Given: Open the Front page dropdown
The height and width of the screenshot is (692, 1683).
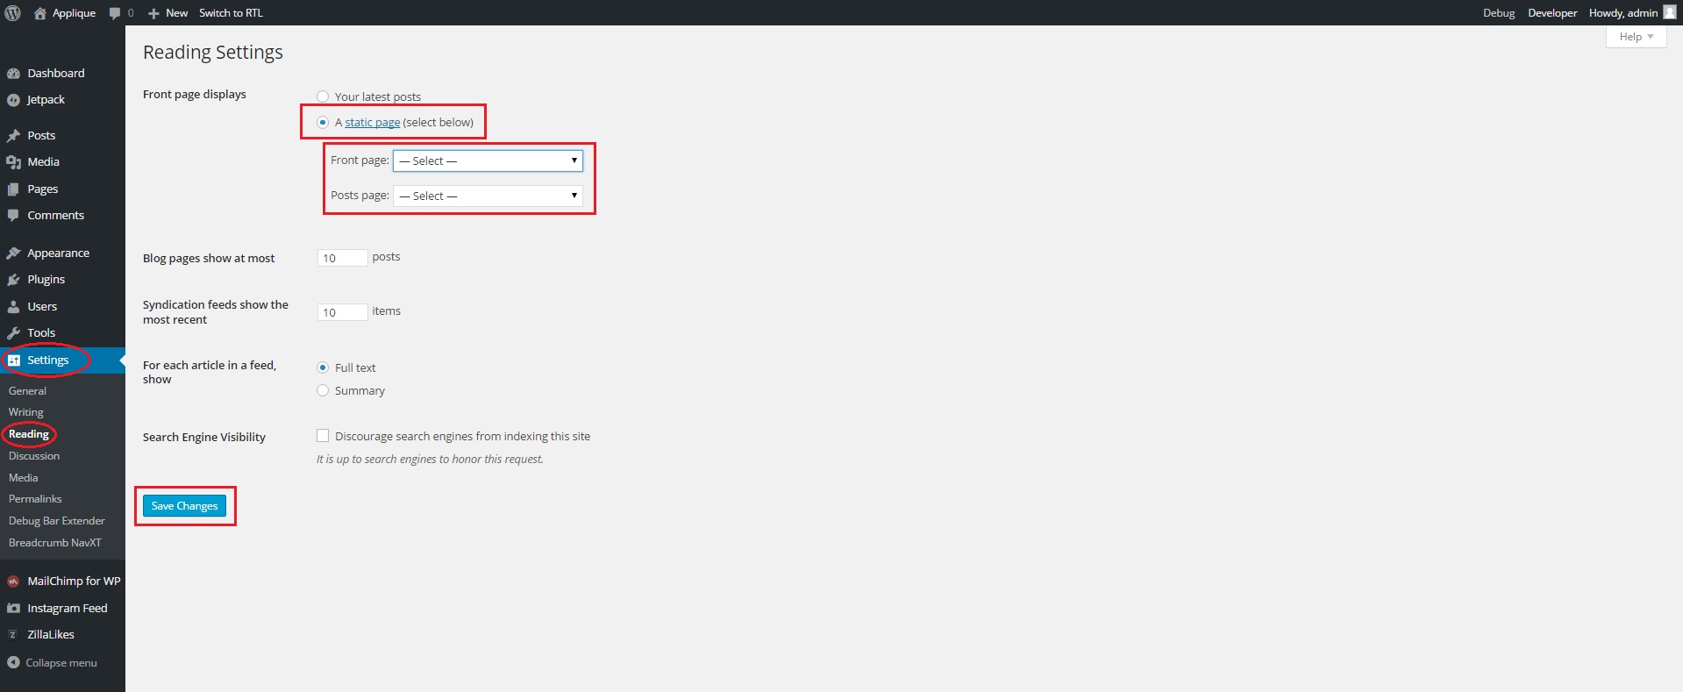Looking at the screenshot, I should 488,161.
